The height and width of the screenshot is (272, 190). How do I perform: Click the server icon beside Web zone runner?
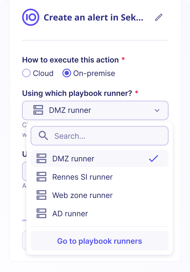click(x=41, y=195)
